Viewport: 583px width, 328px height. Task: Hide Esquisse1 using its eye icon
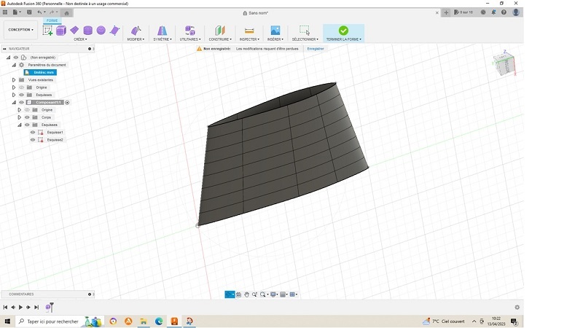33,133
